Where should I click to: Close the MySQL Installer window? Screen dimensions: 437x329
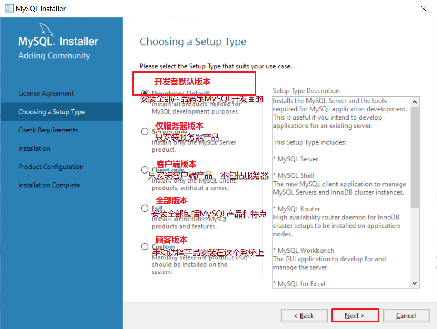pos(424,9)
